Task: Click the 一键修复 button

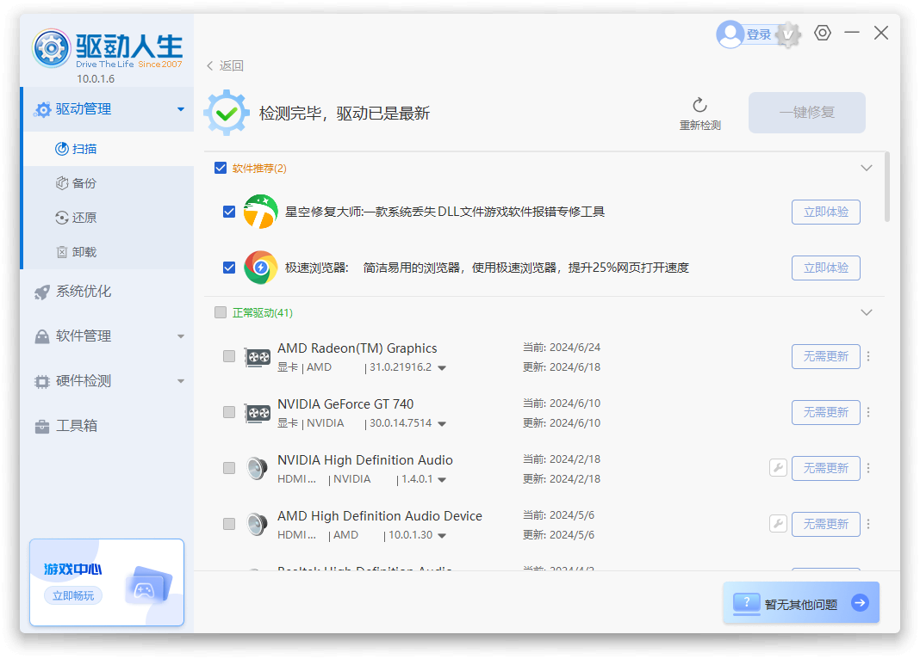Action: (807, 113)
